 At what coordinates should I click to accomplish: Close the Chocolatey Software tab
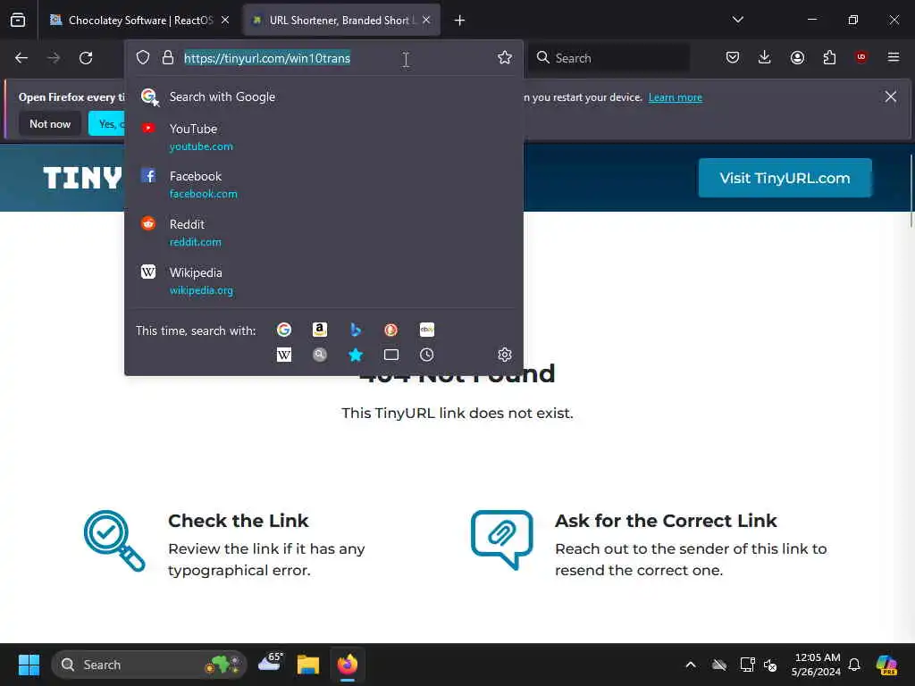(x=225, y=21)
